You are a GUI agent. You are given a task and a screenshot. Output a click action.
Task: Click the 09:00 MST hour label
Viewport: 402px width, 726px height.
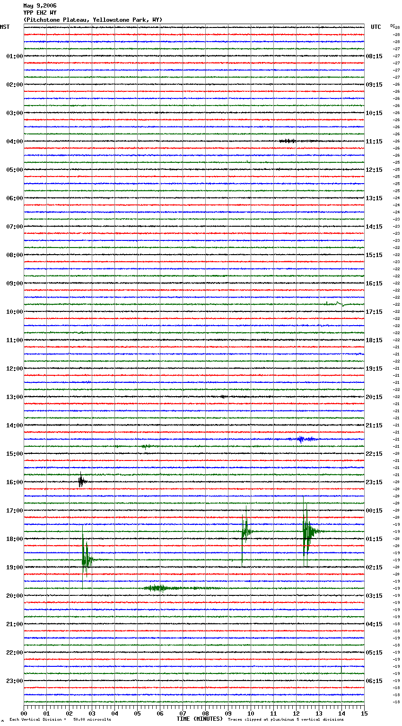coord(14,283)
